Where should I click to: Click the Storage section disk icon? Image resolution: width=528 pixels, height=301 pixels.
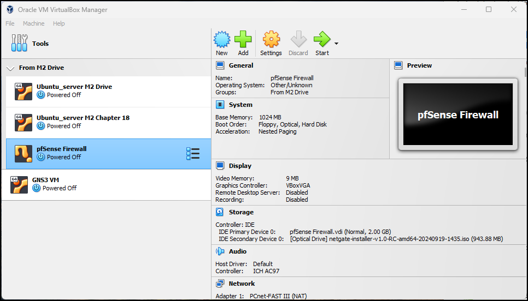(x=220, y=212)
